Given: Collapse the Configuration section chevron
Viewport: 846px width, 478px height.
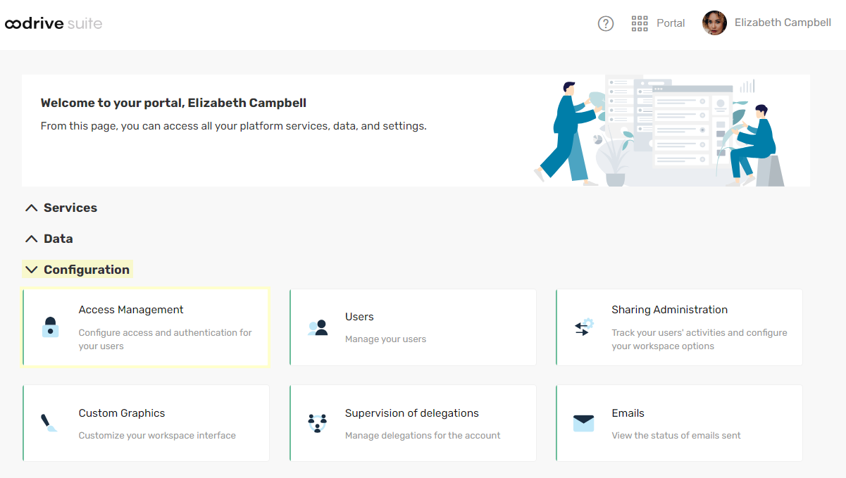Looking at the screenshot, I should (31, 270).
